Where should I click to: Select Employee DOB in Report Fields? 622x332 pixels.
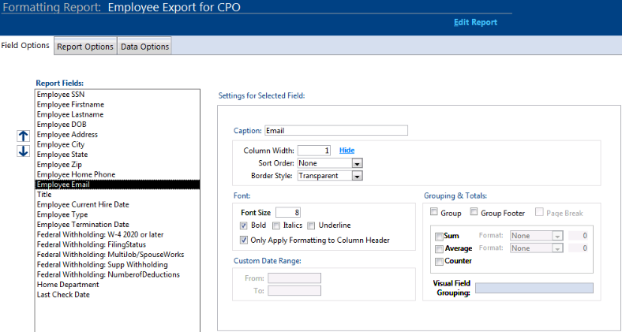(x=118, y=125)
